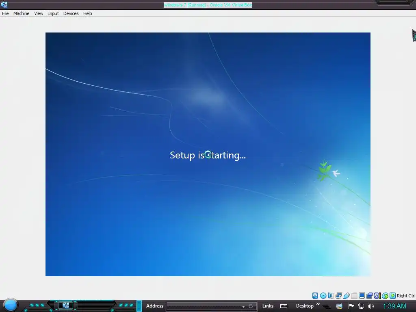Open the Machine menu

point(21,13)
